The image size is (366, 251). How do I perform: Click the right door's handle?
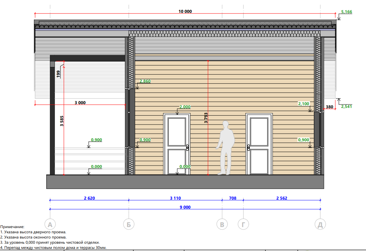click(249, 148)
